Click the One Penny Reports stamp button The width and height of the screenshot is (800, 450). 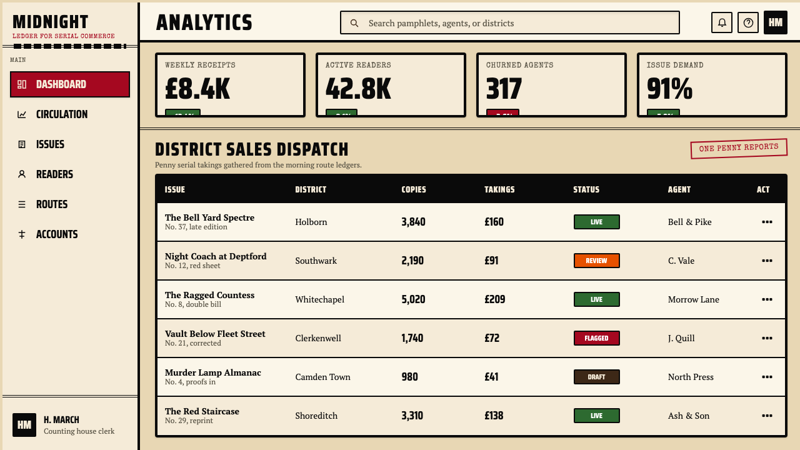coord(739,148)
